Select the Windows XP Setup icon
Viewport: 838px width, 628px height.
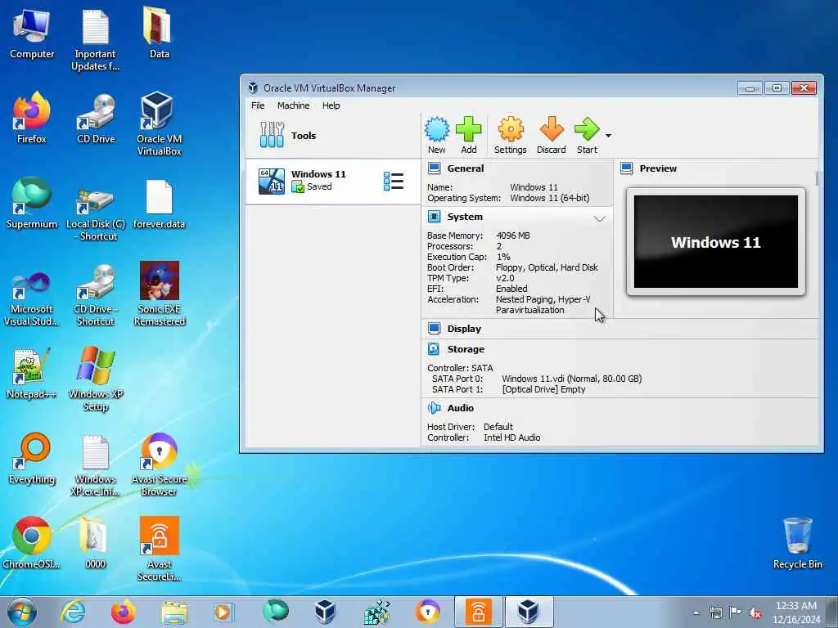[96, 379]
